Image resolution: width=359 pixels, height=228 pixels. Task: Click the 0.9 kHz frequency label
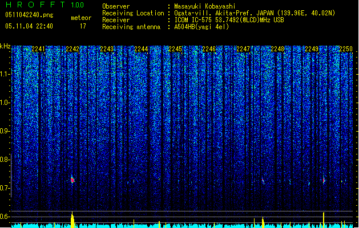click(5, 131)
